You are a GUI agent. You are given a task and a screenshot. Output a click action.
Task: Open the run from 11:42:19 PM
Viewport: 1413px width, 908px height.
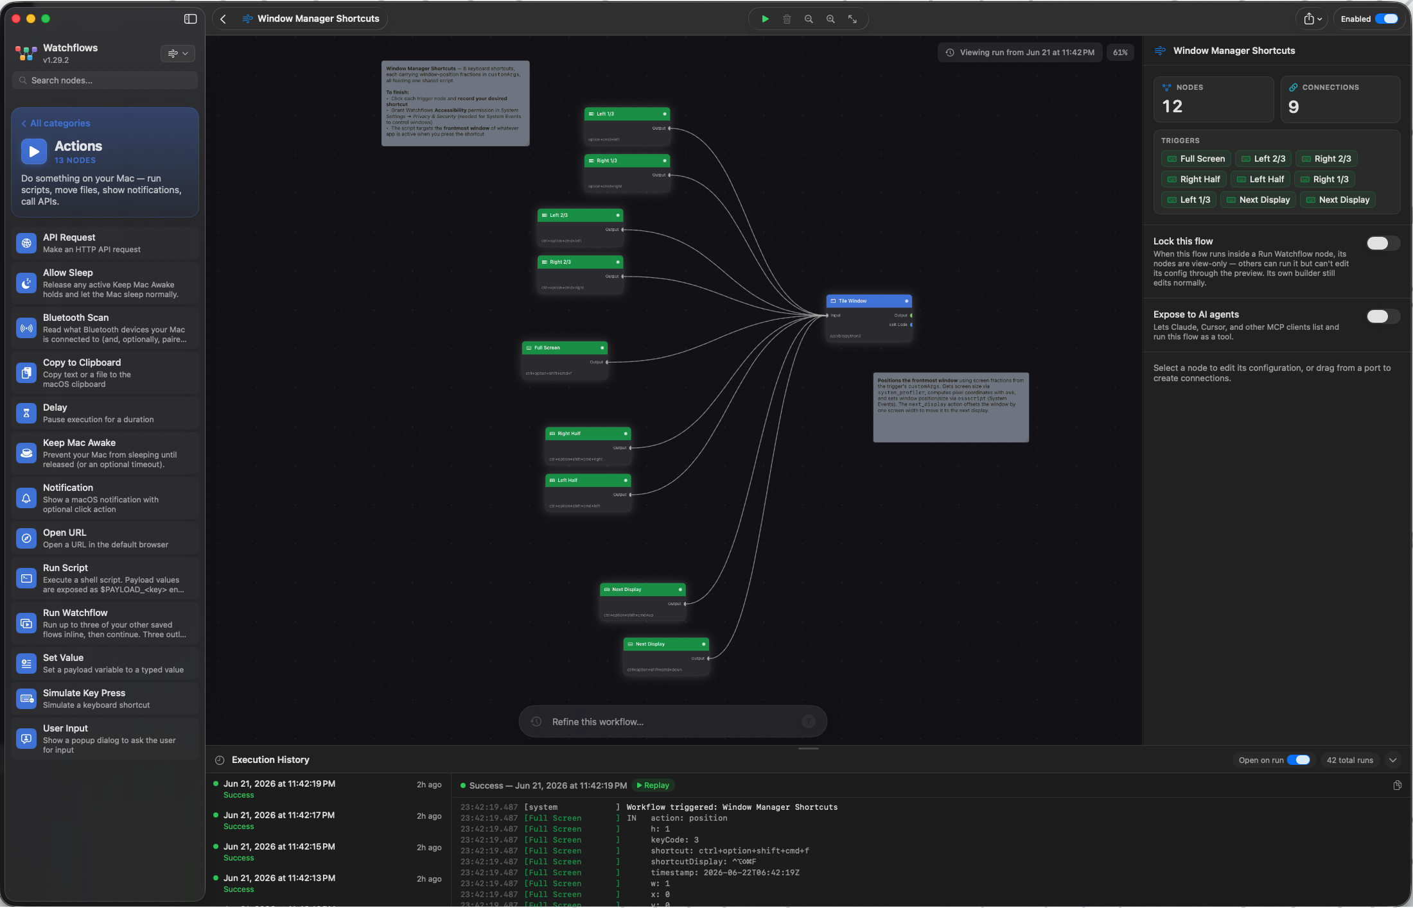point(328,789)
